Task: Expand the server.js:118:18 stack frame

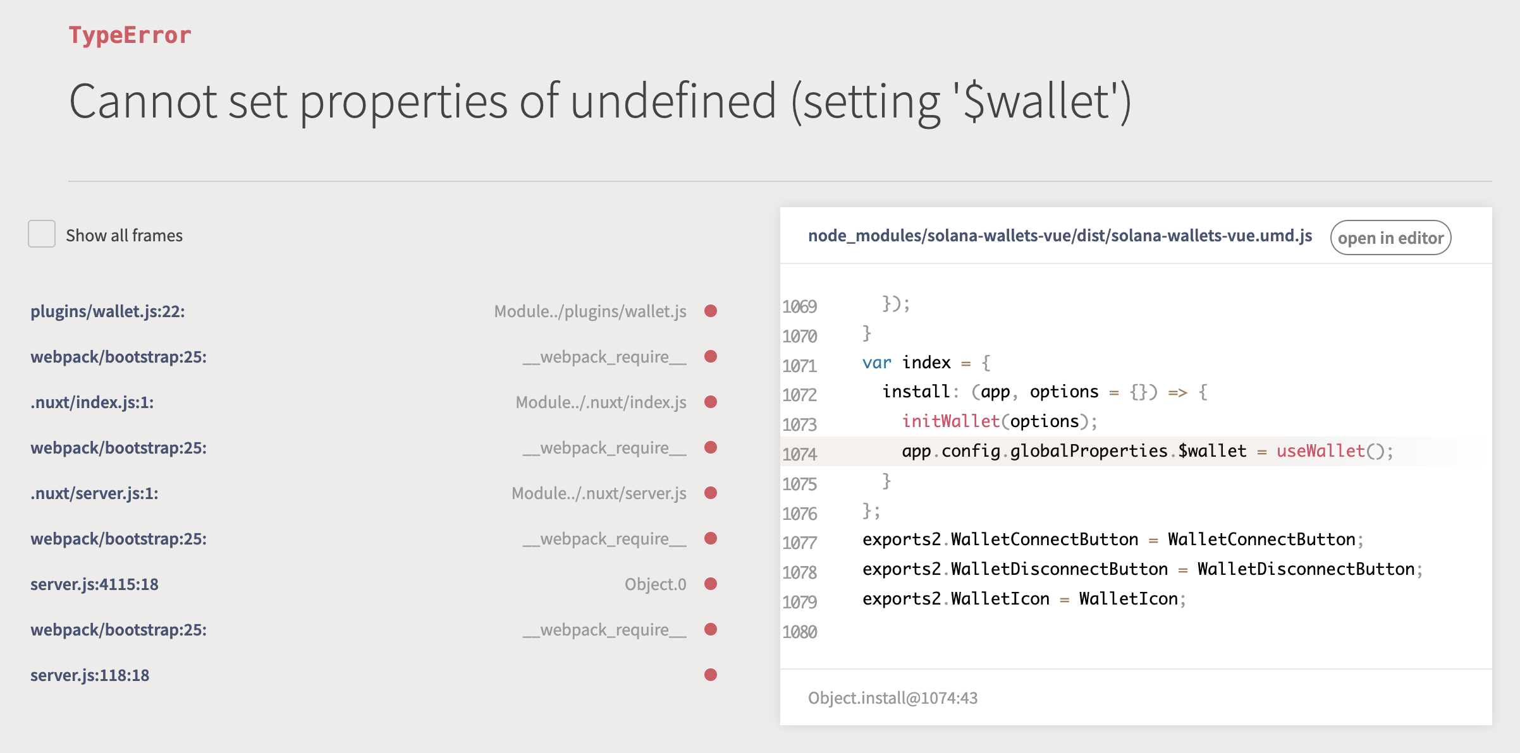Action: tap(90, 675)
